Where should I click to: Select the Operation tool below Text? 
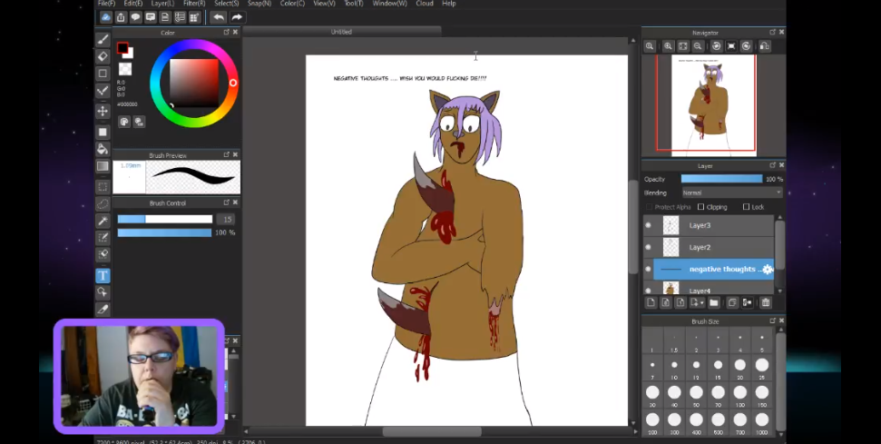(x=103, y=292)
